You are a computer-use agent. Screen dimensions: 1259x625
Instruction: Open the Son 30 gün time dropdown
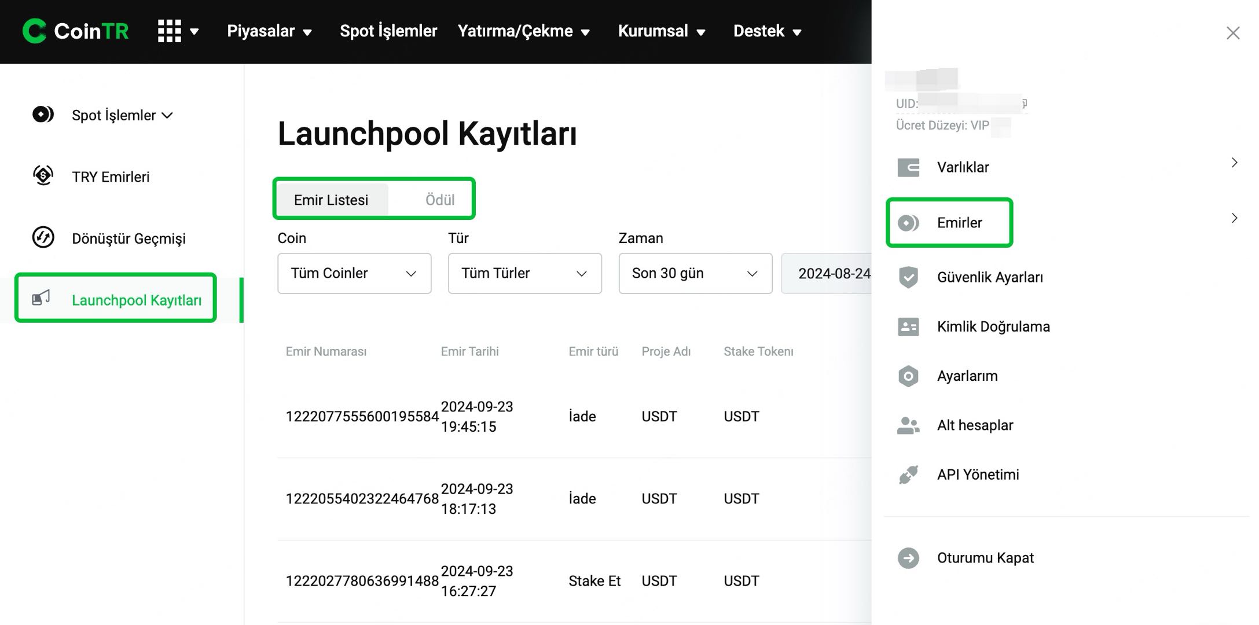(x=695, y=273)
